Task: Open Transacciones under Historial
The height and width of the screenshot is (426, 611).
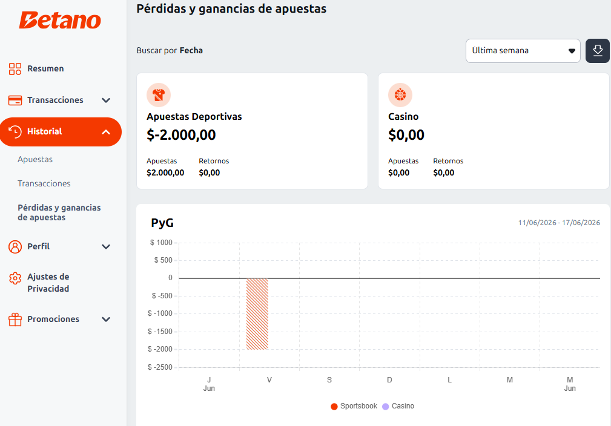Action: click(x=44, y=183)
